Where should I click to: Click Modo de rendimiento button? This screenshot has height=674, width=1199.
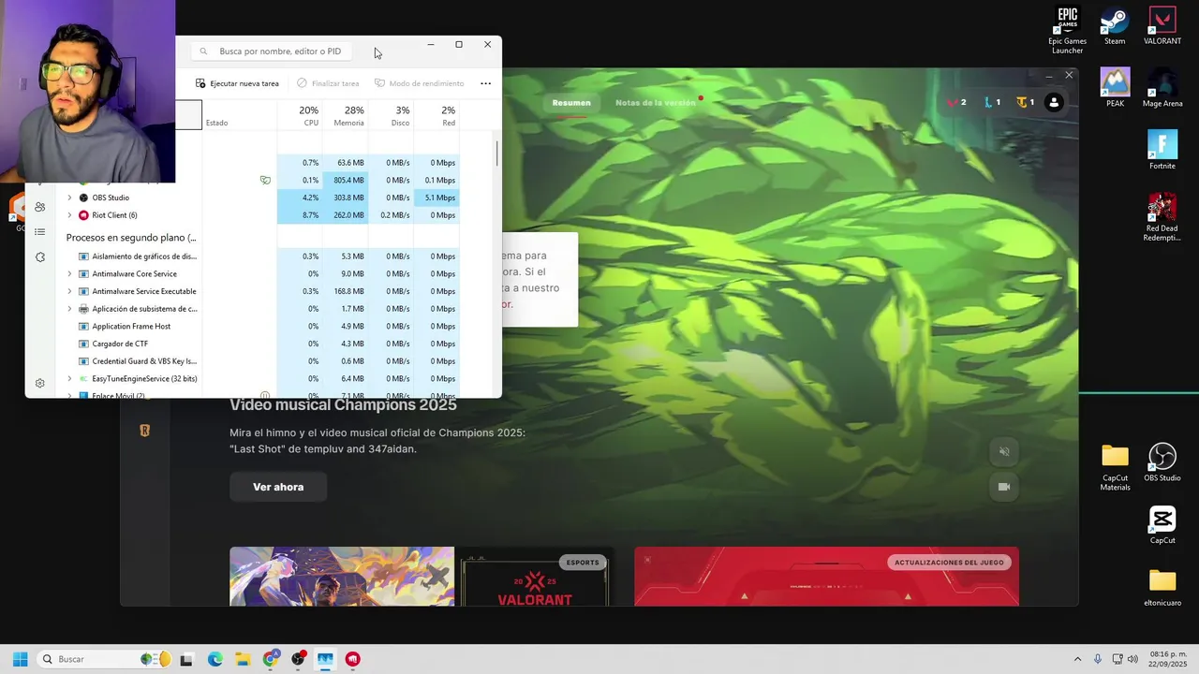pyautogui.click(x=419, y=83)
